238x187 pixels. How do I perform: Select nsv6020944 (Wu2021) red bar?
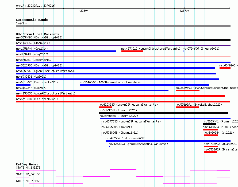pos(211,135)
